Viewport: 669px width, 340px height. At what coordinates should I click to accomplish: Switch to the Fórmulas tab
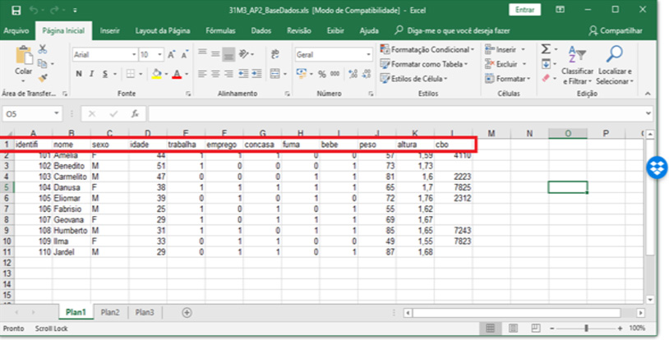coord(220,30)
